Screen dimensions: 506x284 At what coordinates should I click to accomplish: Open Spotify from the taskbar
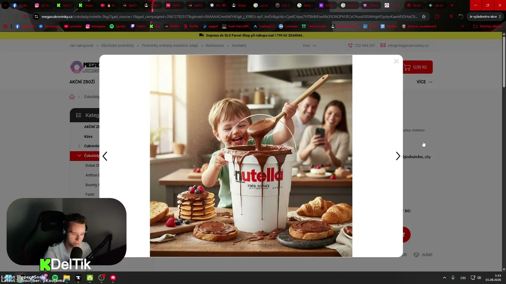tap(55, 278)
